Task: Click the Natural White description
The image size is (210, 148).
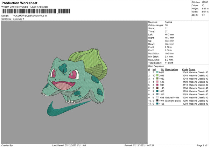Action: [172, 97]
